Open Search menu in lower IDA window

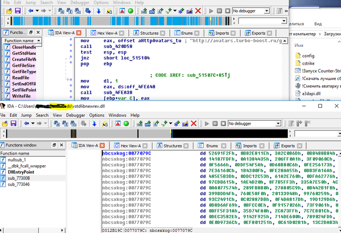click(42, 115)
